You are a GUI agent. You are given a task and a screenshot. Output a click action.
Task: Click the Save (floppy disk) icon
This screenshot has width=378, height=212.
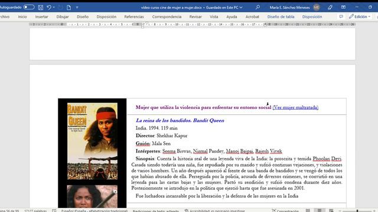coord(41,8)
